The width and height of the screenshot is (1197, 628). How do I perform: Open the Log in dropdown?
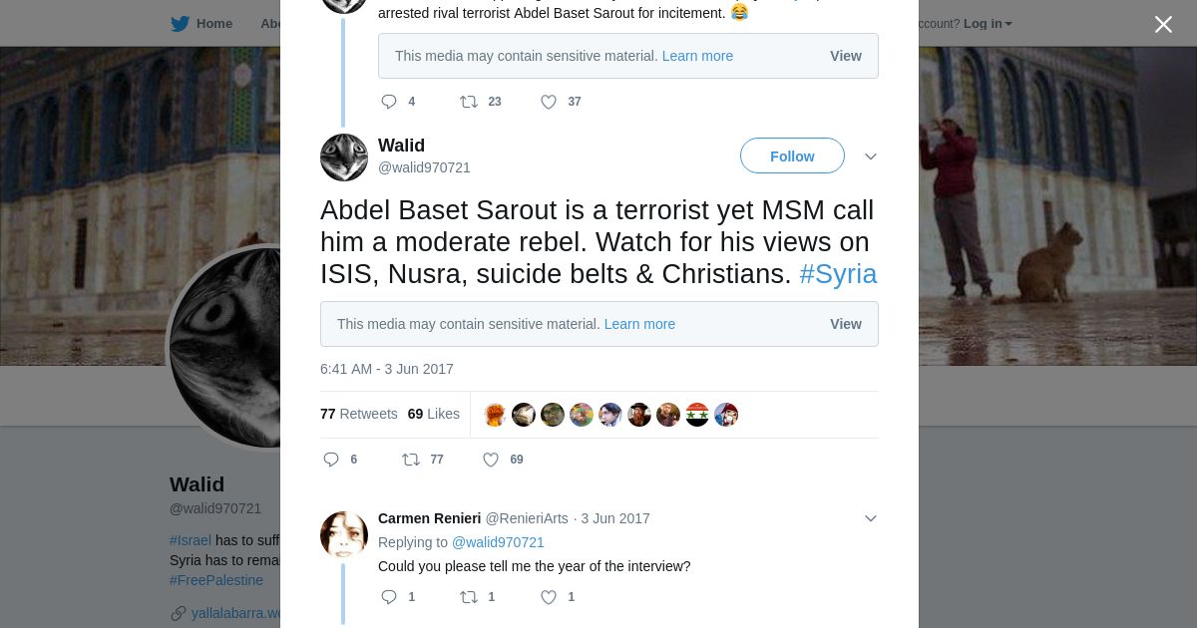click(x=988, y=24)
